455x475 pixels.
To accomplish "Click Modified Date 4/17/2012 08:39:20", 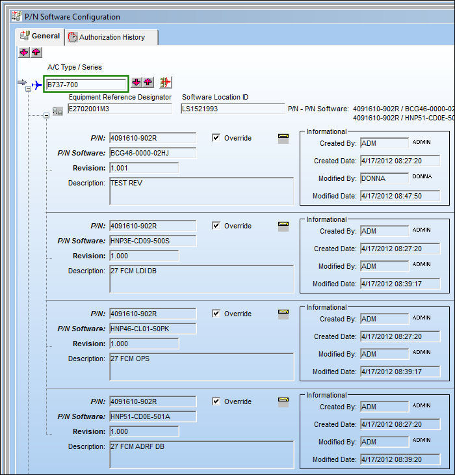I will [400, 459].
